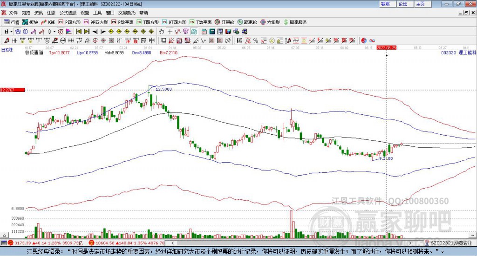This screenshot has height=256, width=477.
Task: Open the 设置 menu
Action: pos(85,13)
